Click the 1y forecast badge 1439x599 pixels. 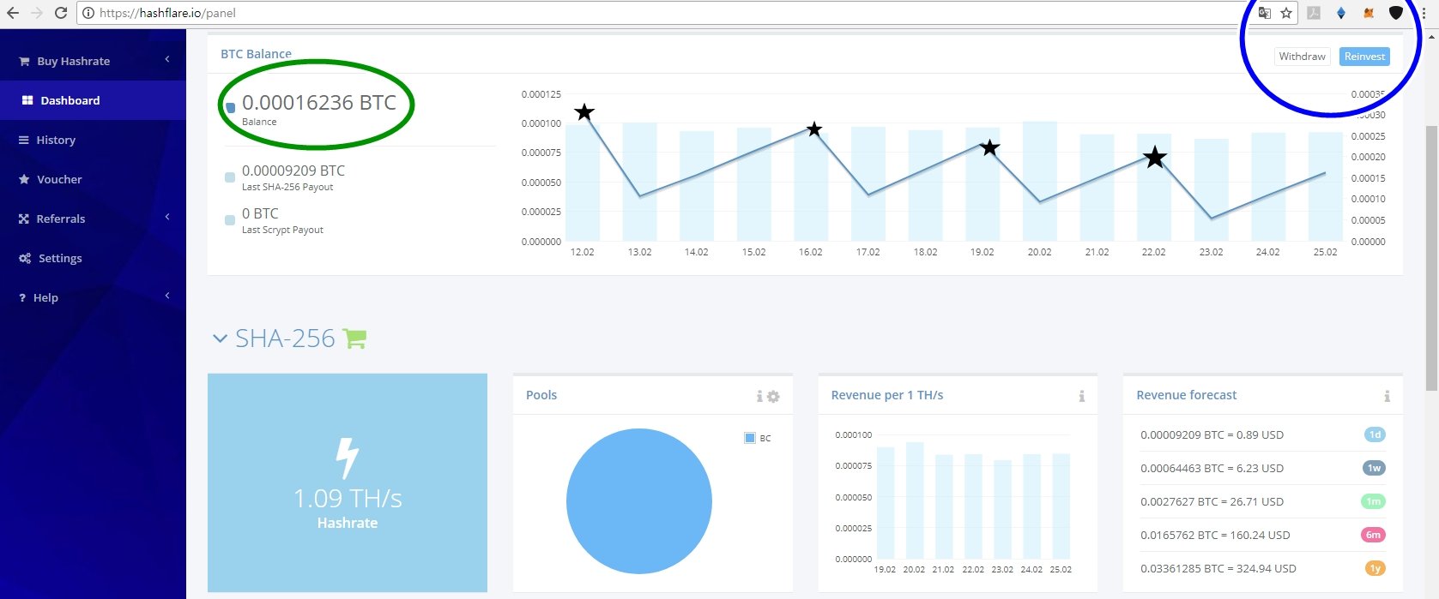[x=1375, y=568]
